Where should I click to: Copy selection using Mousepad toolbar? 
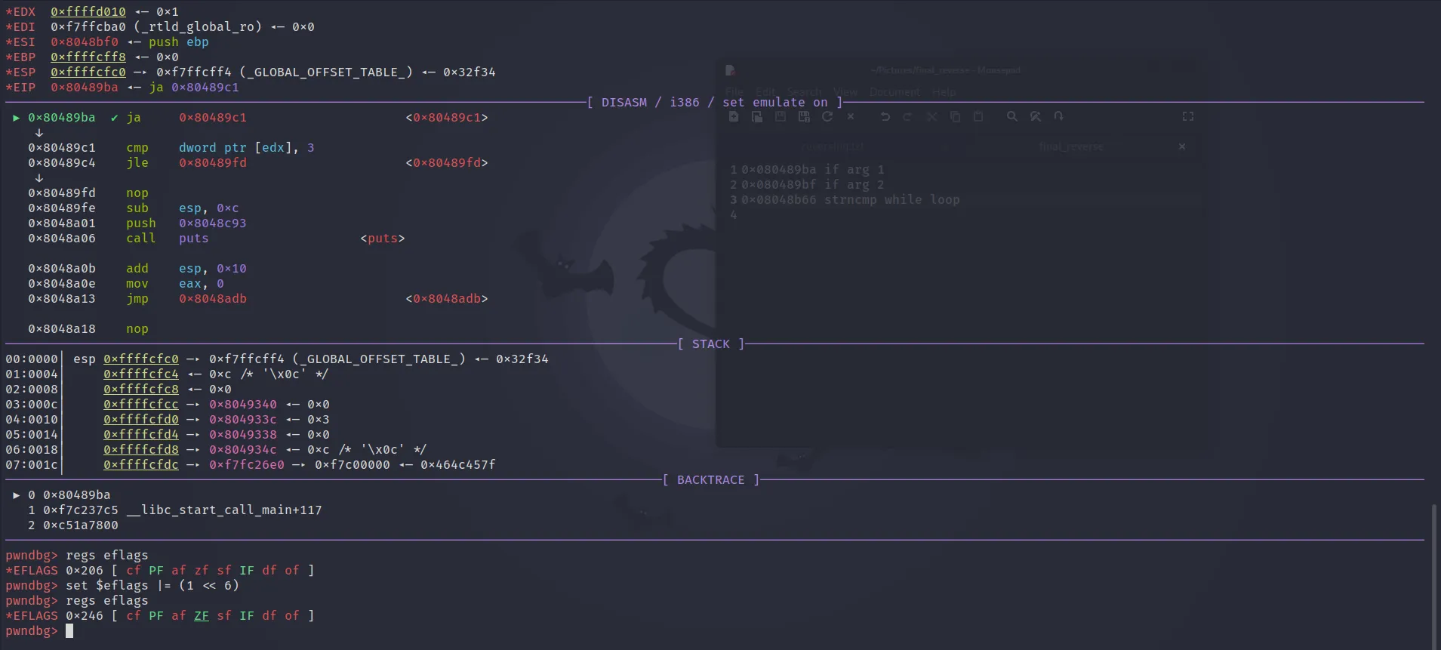[955, 116]
